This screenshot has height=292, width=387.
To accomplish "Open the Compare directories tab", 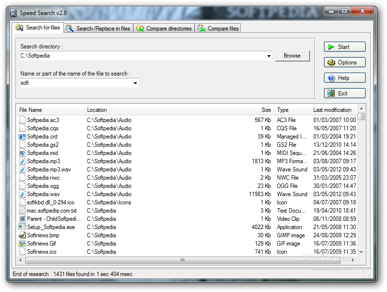I will point(164,29).
